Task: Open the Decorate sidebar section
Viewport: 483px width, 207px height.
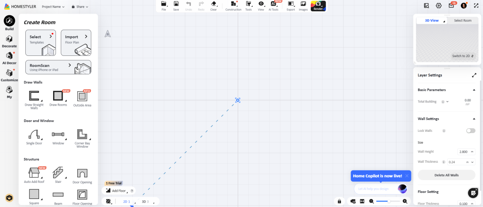Action: point(9,41)
